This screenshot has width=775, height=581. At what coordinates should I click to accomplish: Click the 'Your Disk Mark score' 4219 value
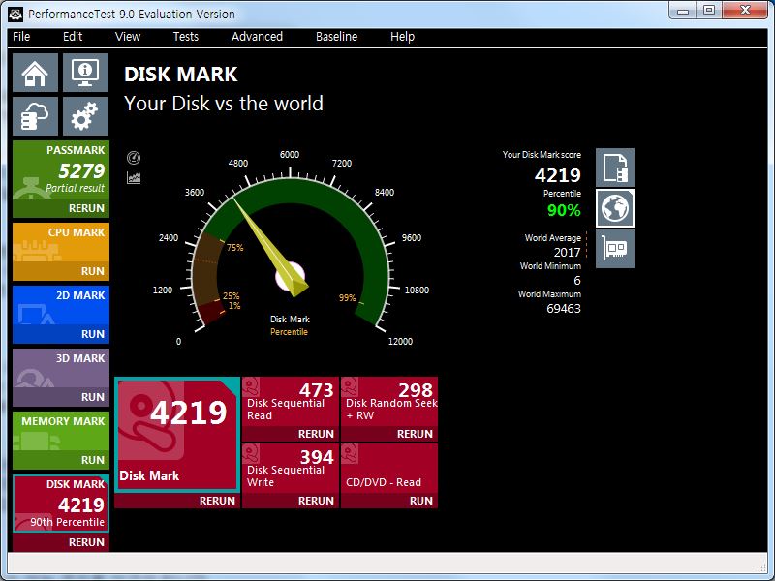click(558, 175)
